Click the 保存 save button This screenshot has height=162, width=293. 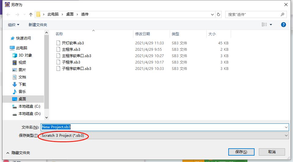(241, 152)
